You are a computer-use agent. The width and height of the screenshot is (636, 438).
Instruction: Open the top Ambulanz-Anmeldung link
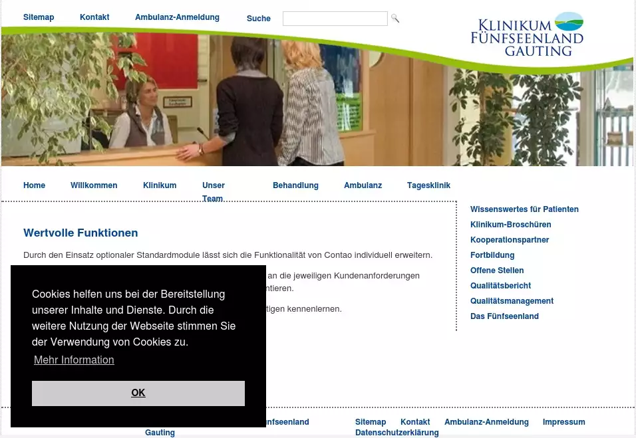tap(177, 17)
